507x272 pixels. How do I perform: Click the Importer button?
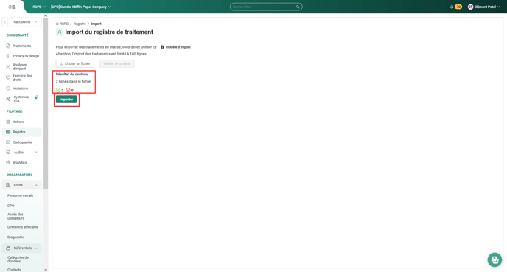tap(66, 100)
